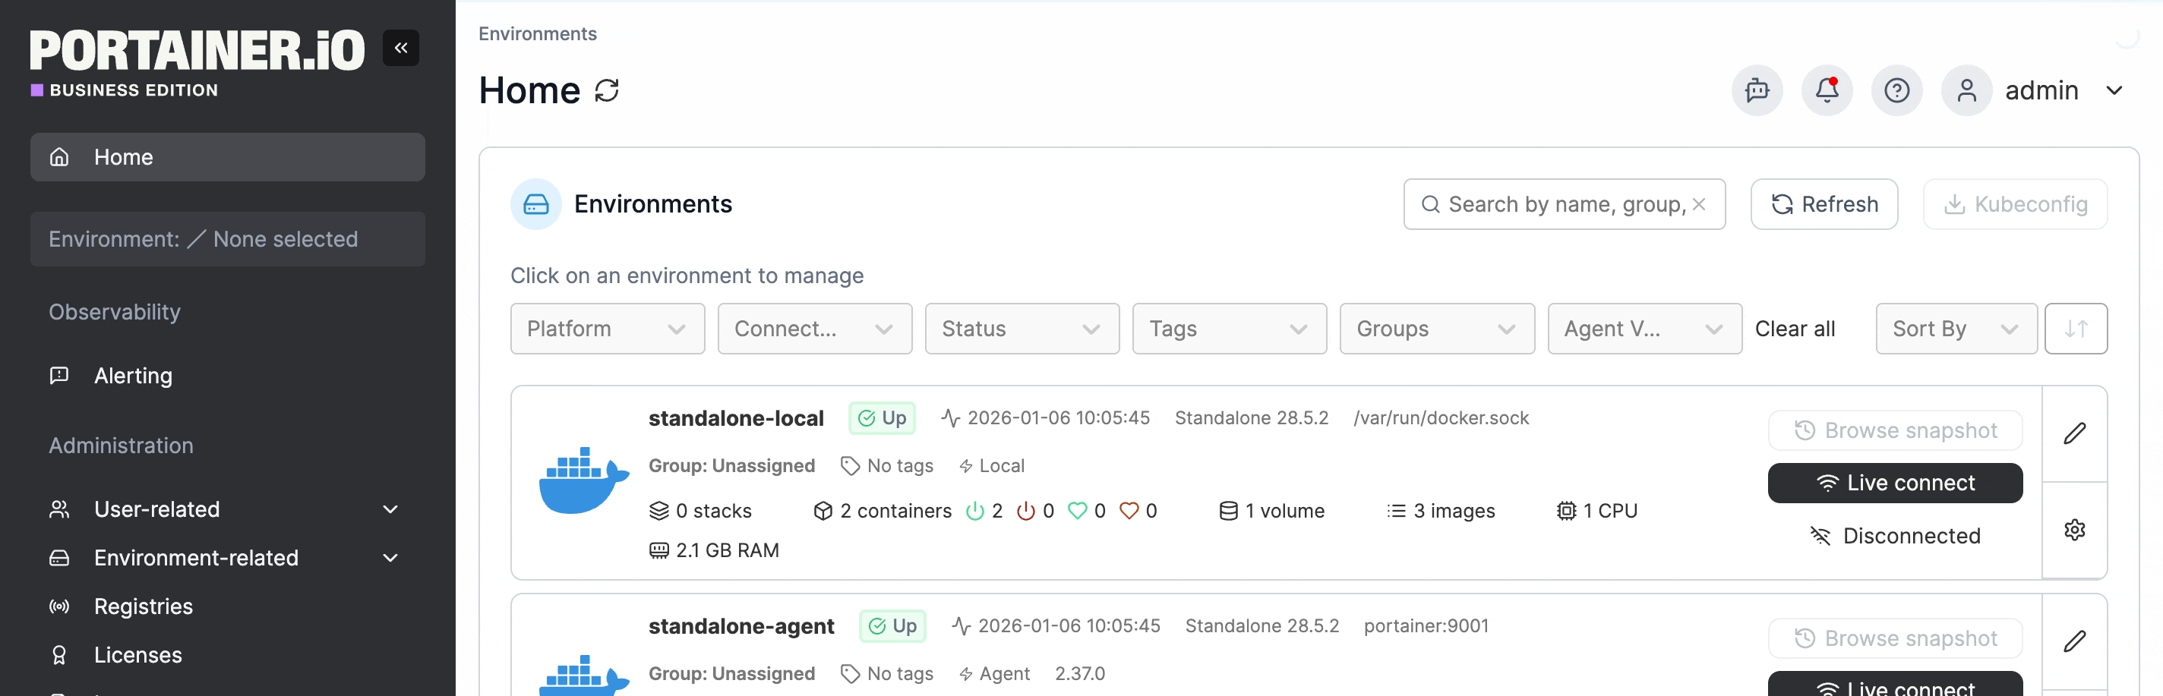Toggle sort order direction button
This screenshot has width=2163, height=696.
tap(2075, 329)
